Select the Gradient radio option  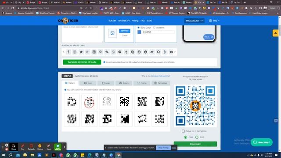click(154, 28)
